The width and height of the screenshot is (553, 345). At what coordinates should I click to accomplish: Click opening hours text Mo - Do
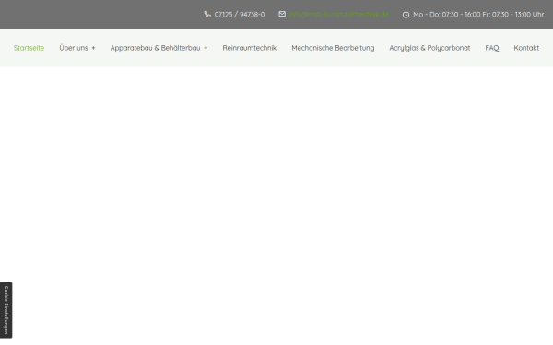pyautogui.click(x=478, y=15)
